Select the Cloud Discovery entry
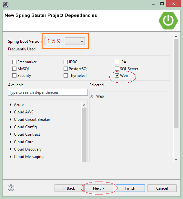The height and width of the screenshot is (199, 183). point(28,149)
